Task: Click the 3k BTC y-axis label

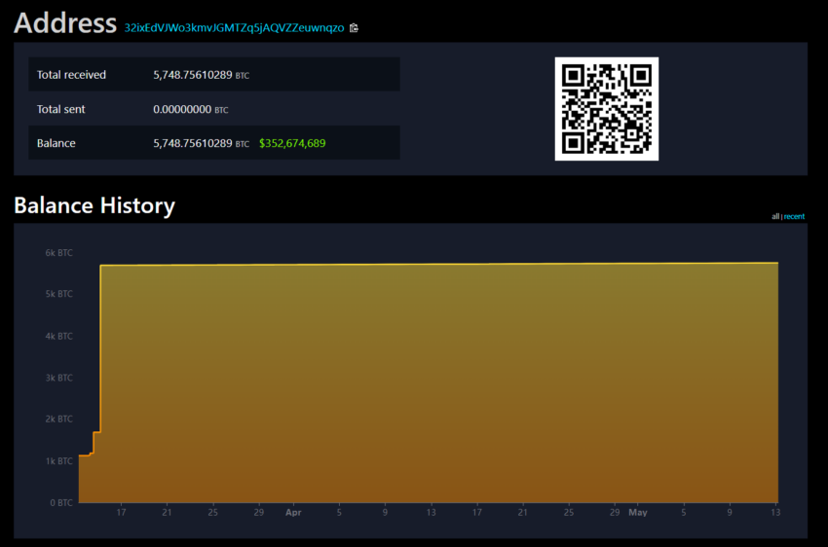Action: click(x=58, y=378)
